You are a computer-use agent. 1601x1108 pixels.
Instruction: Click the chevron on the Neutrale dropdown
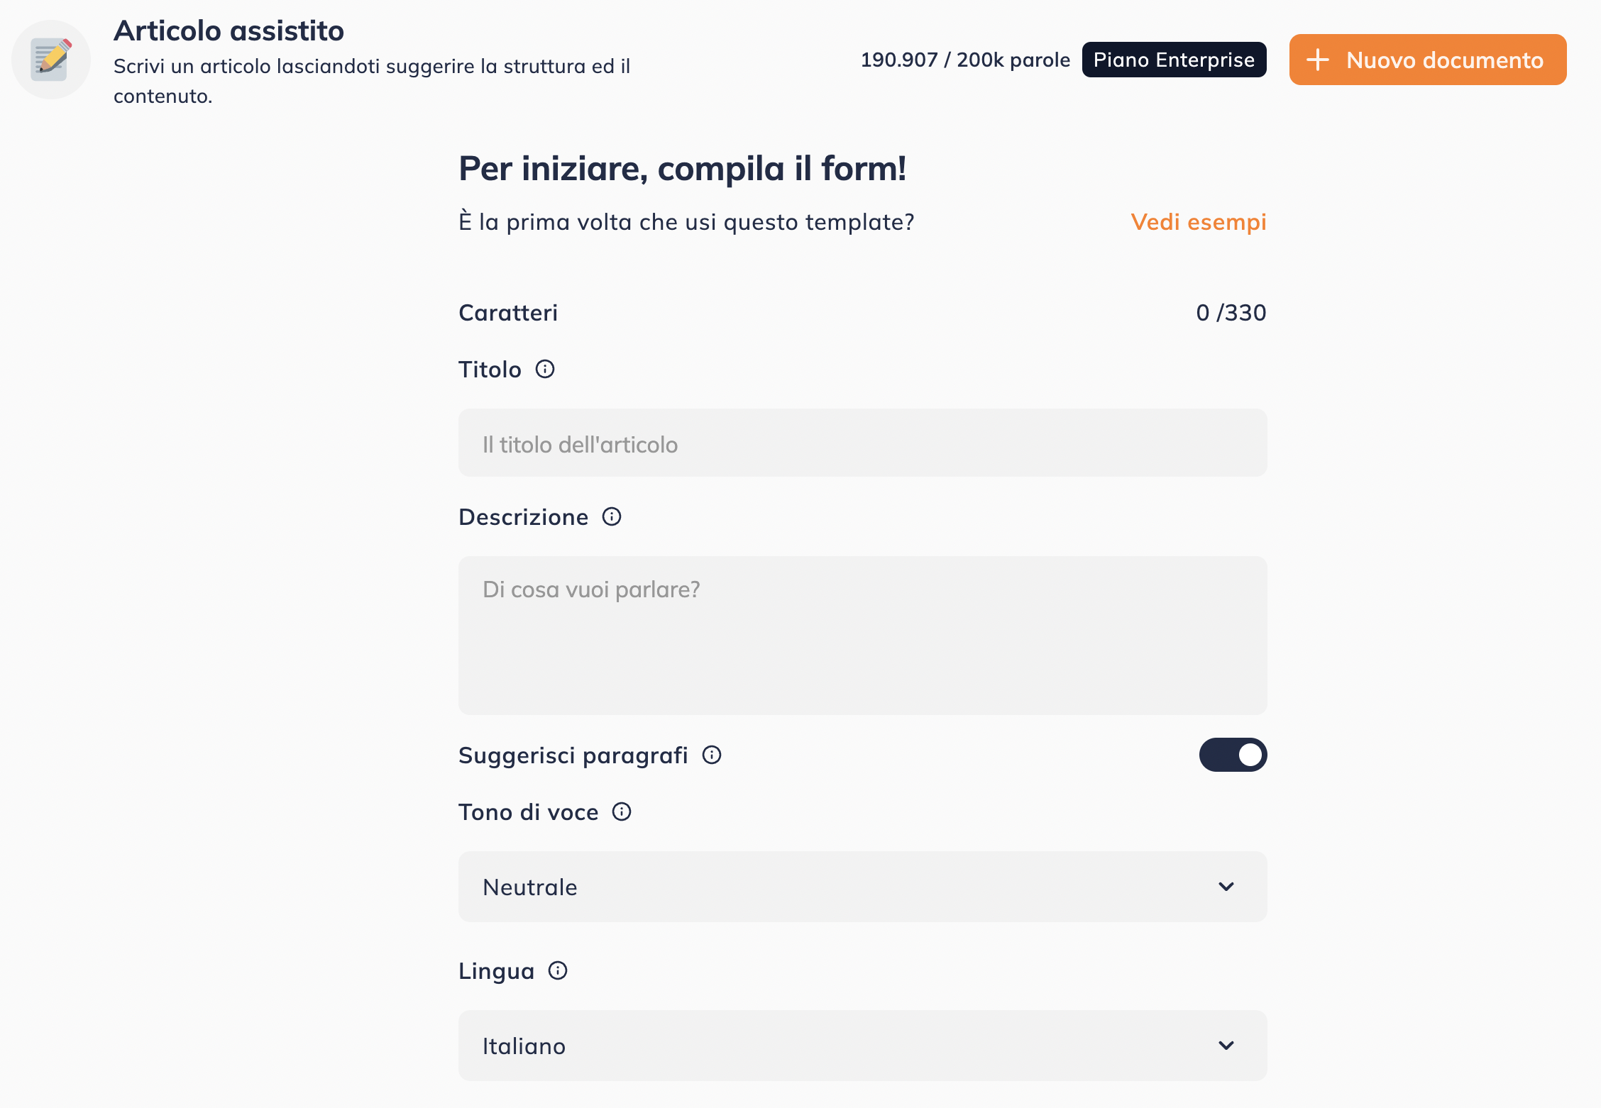[1225, 887]
